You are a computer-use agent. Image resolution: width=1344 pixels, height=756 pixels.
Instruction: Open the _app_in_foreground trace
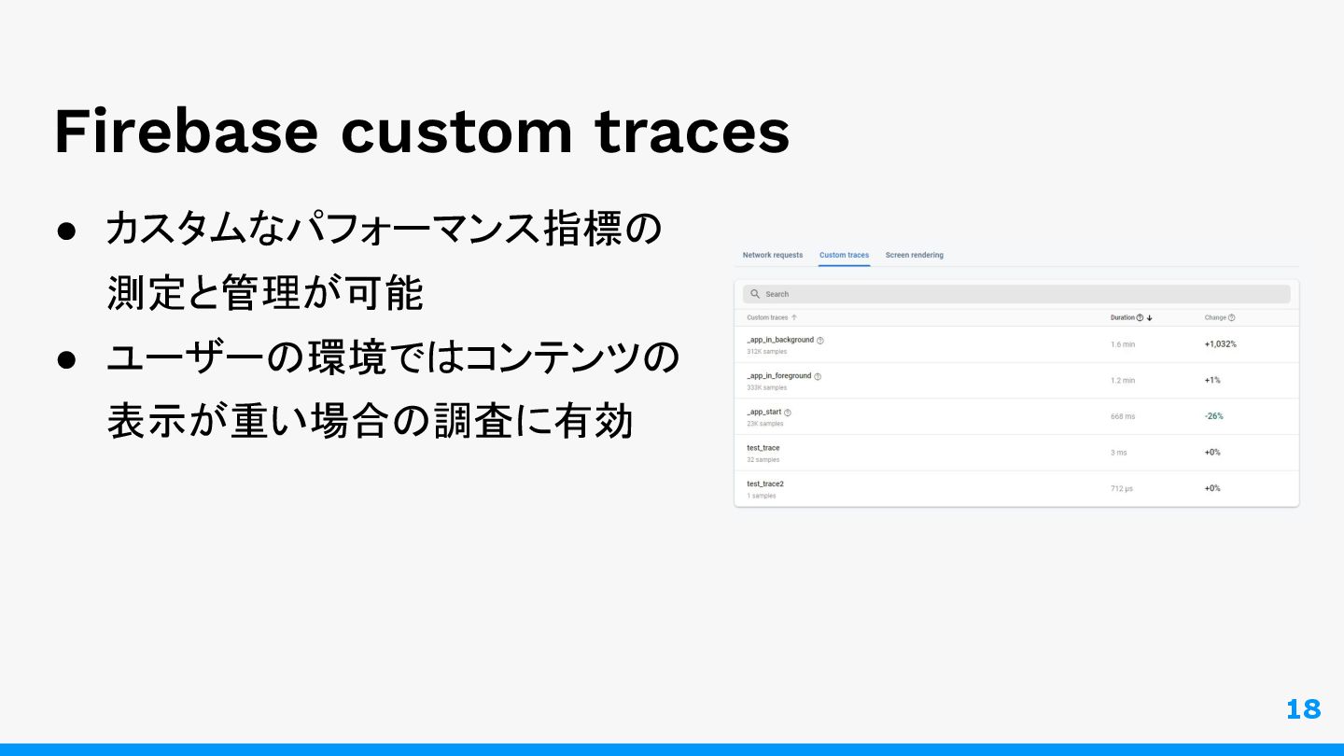[x=1016, y=381]
